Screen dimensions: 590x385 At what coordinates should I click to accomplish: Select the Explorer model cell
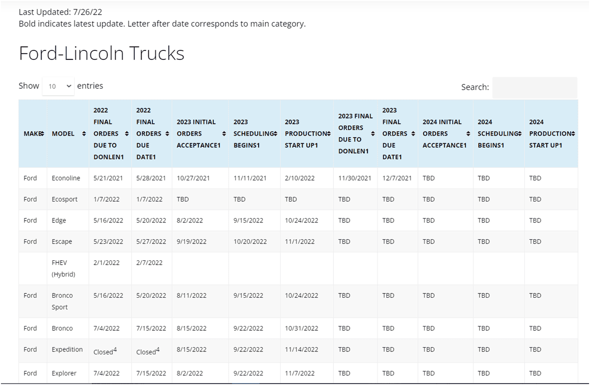[x=68, y=373]
